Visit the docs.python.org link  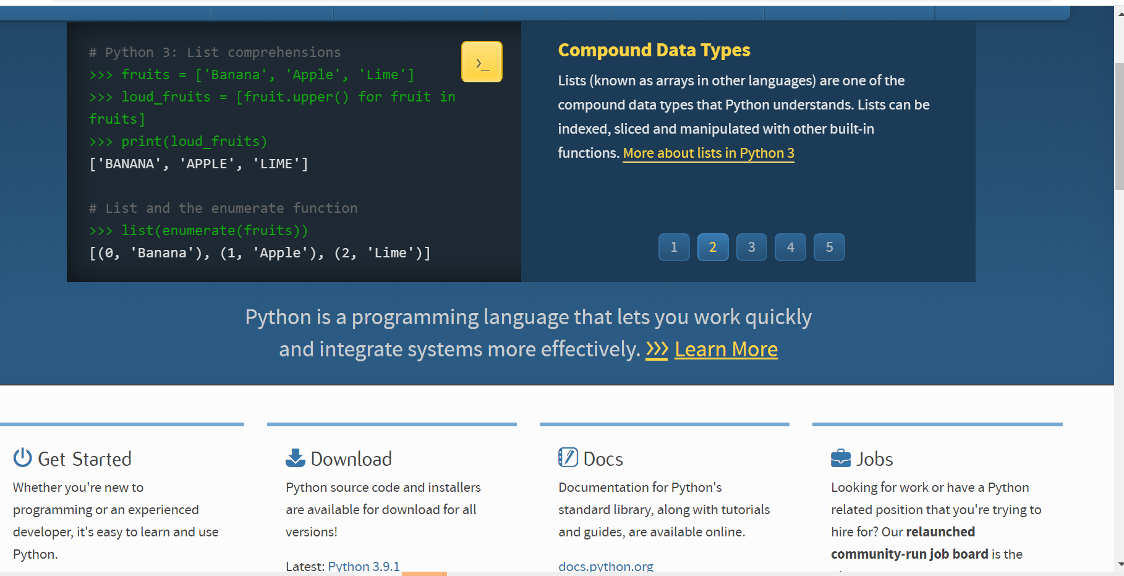pos(606,566)
